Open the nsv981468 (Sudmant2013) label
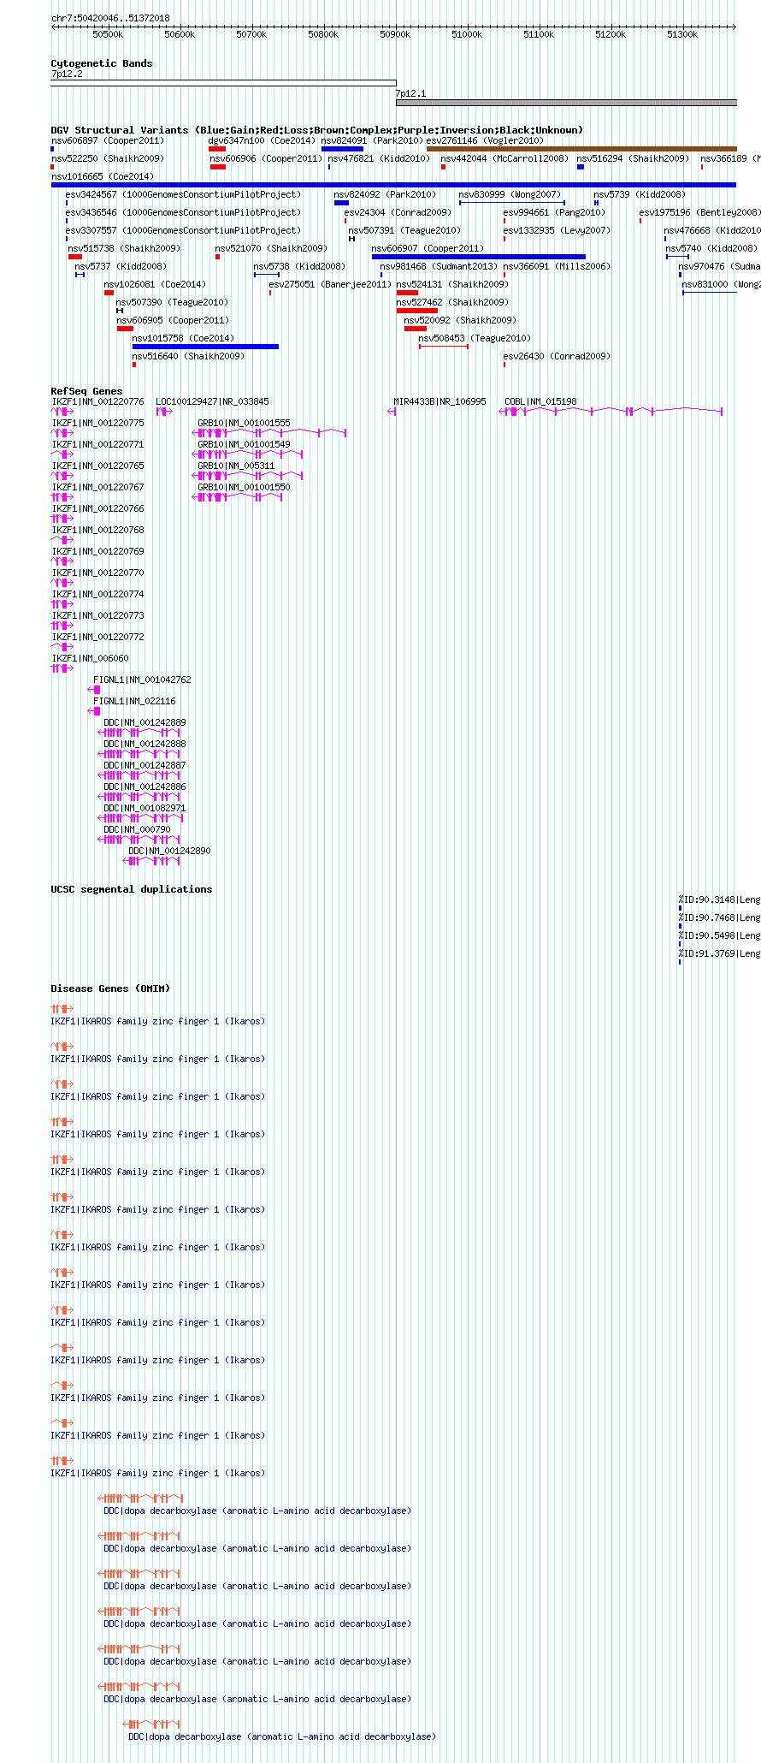The height and width of the screenshot is (1763, 761). pyautogui.click(x=439, y=266)
